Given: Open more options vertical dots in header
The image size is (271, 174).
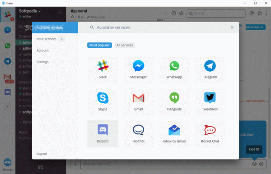Looking at the screenshot, I should (266, 13).
